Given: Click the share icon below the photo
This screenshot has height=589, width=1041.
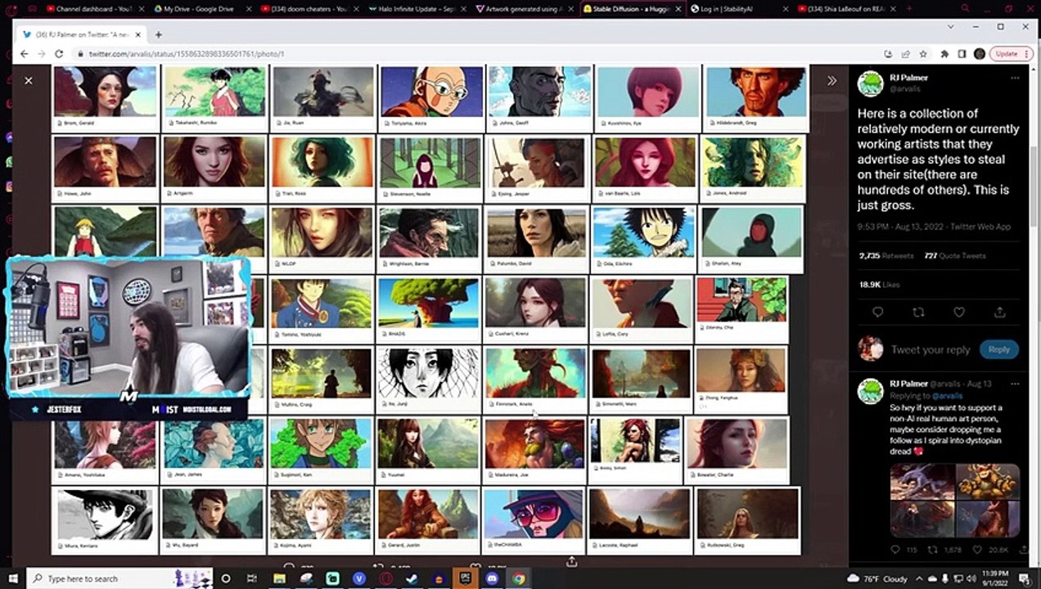Looking at the screenshot, I should [x=571, y=561].
